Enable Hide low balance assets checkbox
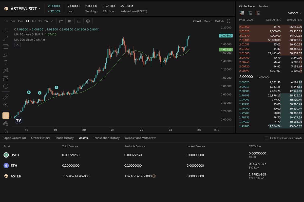This screenshot has height=202, width=304. [x=267, y=138]
